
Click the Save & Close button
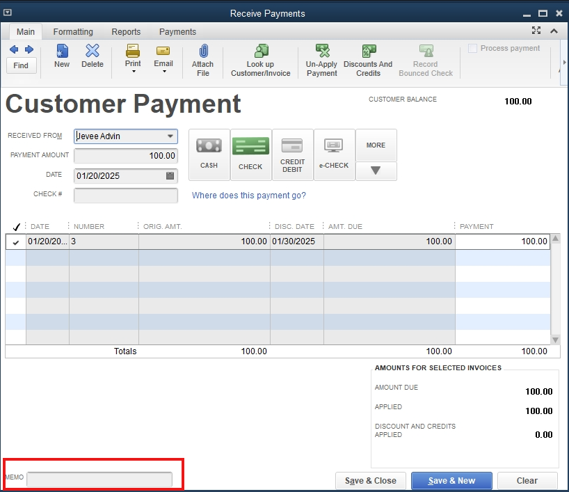(370, 481)
